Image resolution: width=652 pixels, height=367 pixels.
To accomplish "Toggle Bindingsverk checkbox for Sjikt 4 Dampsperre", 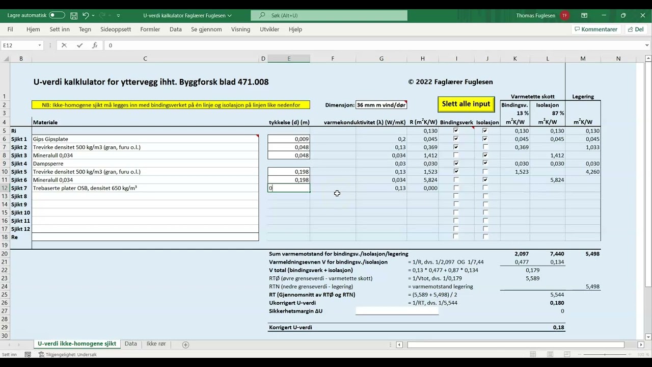I will [456, 163].
